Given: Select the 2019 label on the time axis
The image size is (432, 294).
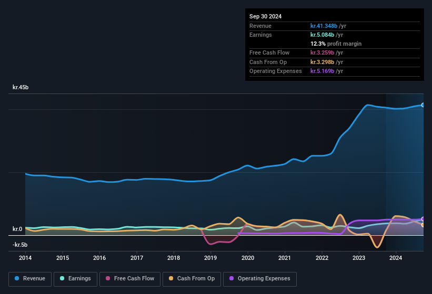Looking at the screenshot, I should pyautogui.click(x=210, y=258).
